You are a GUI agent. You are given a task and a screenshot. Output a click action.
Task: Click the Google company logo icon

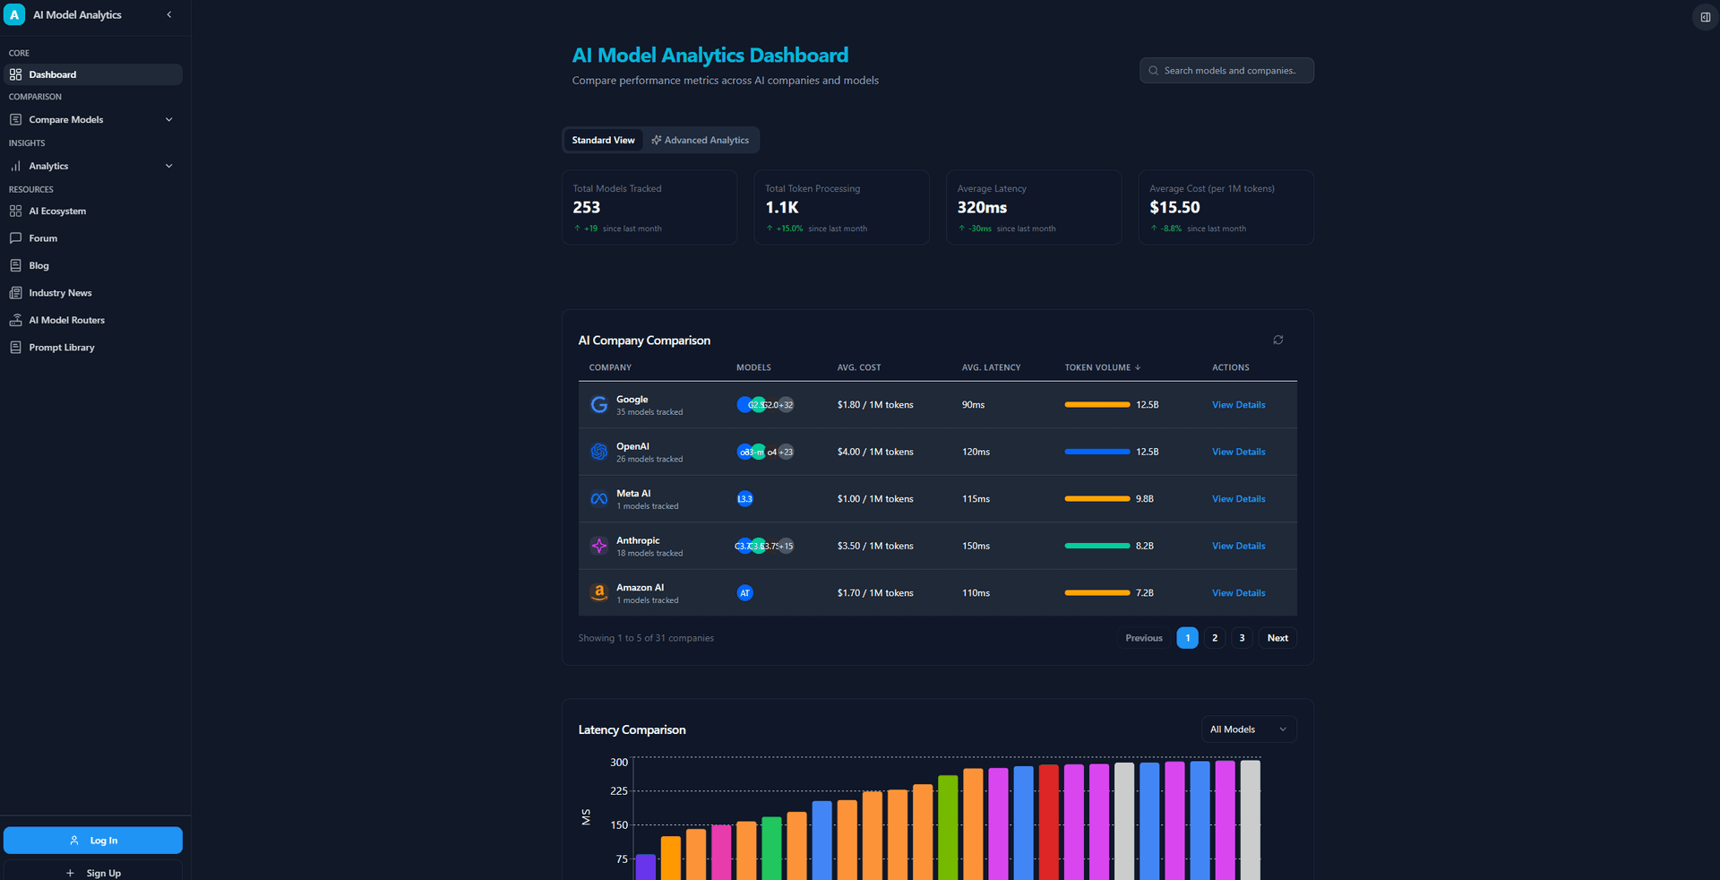598,405
